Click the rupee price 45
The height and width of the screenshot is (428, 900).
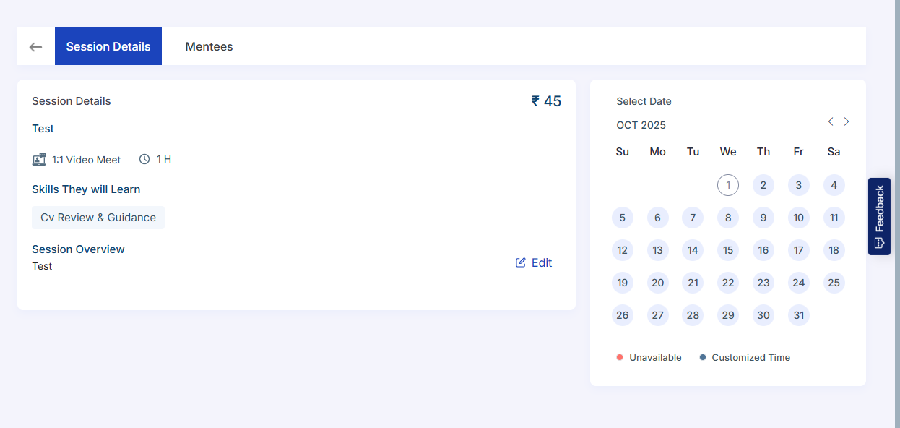pos(546,101)
